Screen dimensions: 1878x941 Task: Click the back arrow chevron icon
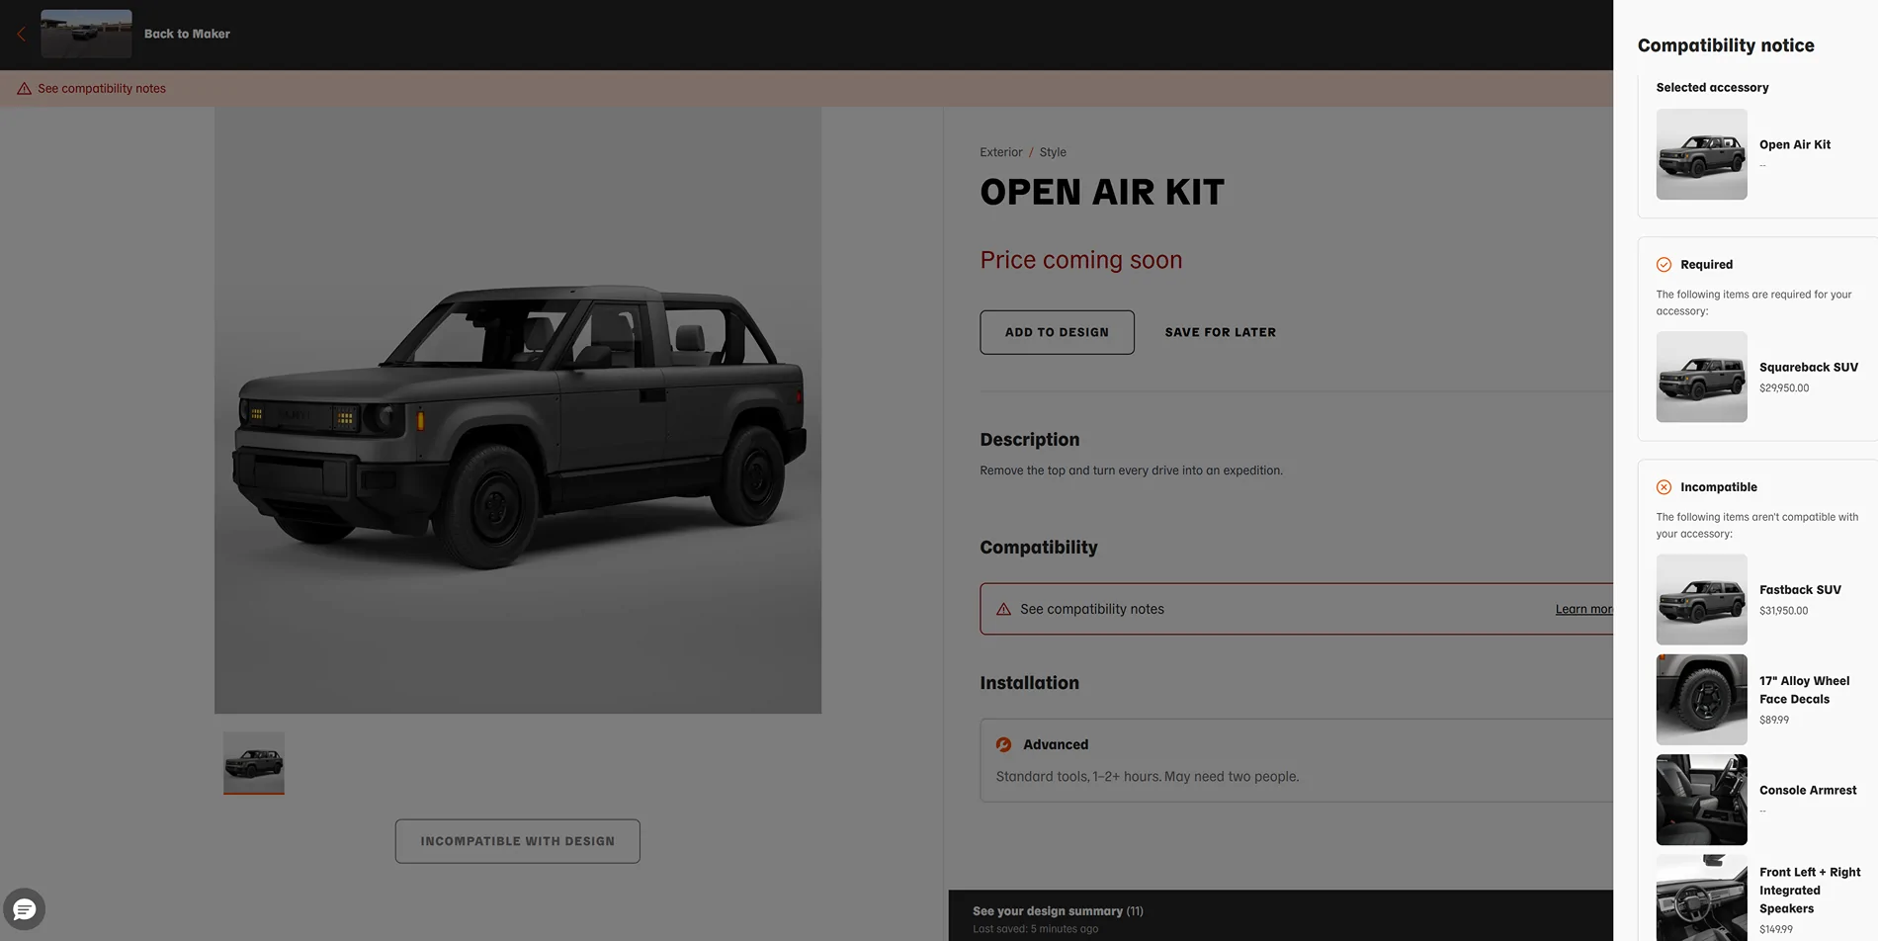[21, 34]
